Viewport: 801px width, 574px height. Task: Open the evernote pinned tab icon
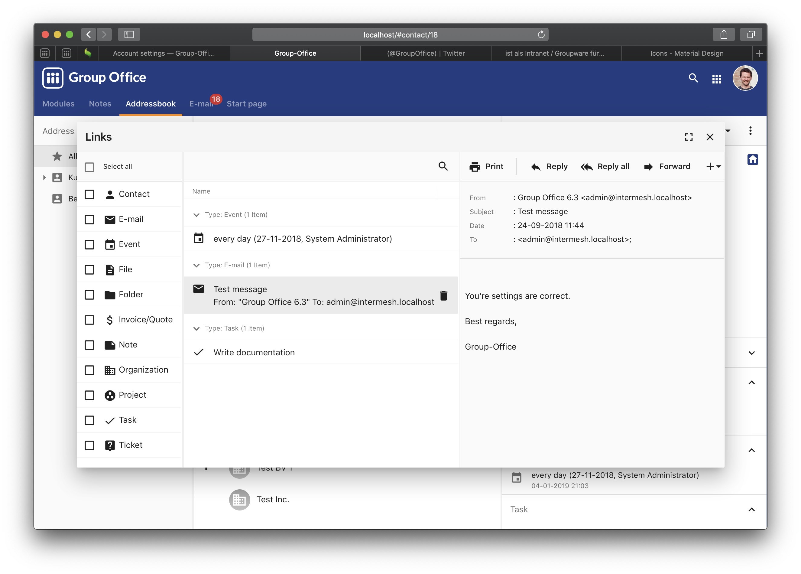tap(88, 53)
